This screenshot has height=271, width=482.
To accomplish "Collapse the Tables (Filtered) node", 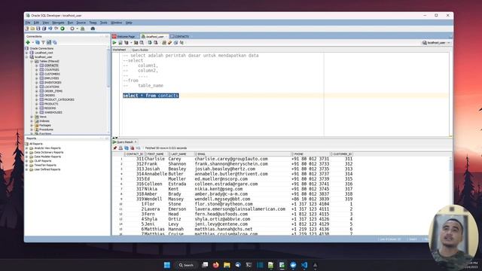I will (32, 62).
